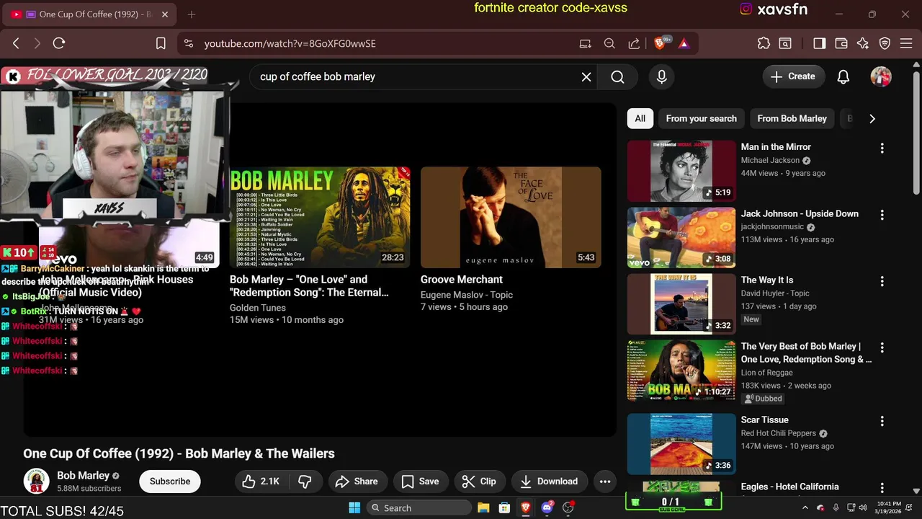Open OBS Studio from the taskbar

568,508
